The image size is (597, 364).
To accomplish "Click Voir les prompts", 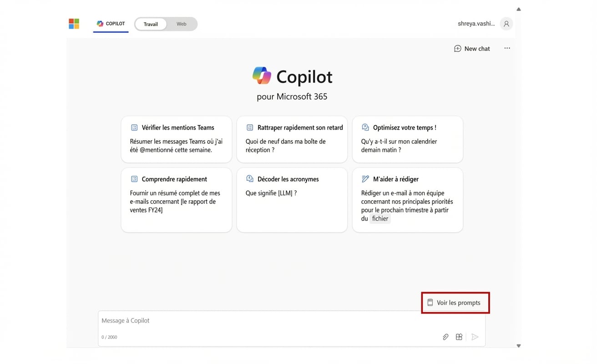I will pos(455,302).
